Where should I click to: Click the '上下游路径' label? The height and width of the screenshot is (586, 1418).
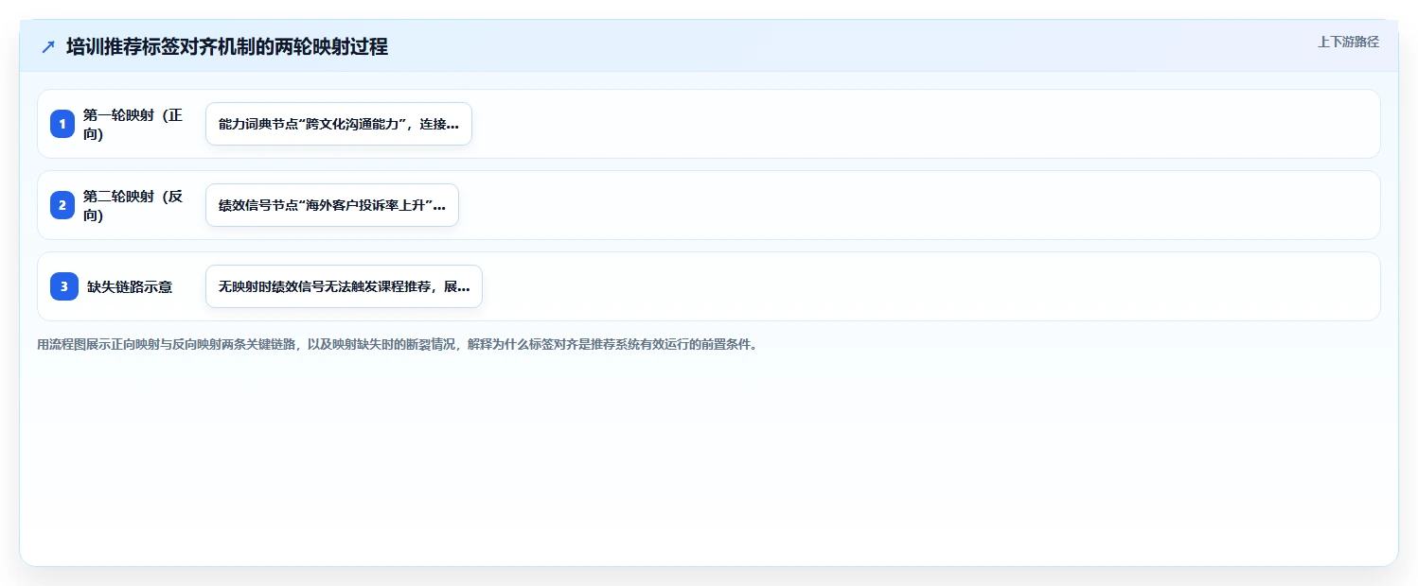[1348, 42]
